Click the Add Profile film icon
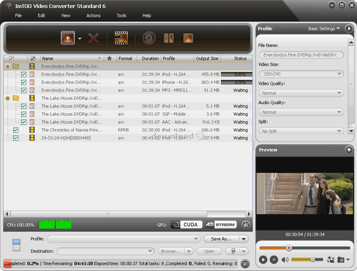The height and width of the screenshot is (271, 357). coord(121,39)
